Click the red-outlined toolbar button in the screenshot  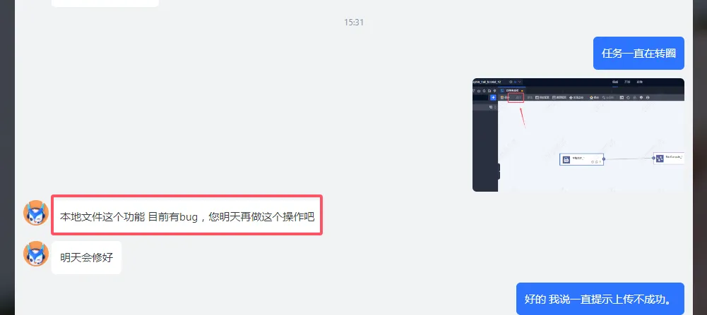click(x=516, y=98)
